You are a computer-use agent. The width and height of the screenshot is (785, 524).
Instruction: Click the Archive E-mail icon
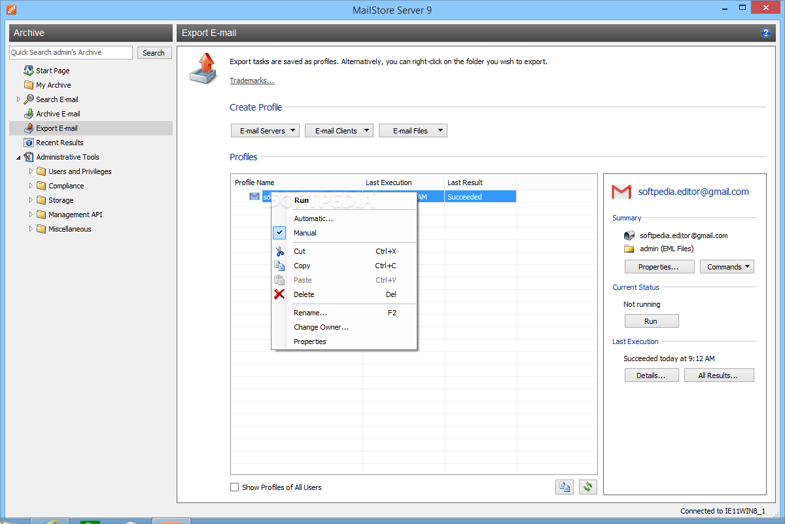[x=29, y=114]
